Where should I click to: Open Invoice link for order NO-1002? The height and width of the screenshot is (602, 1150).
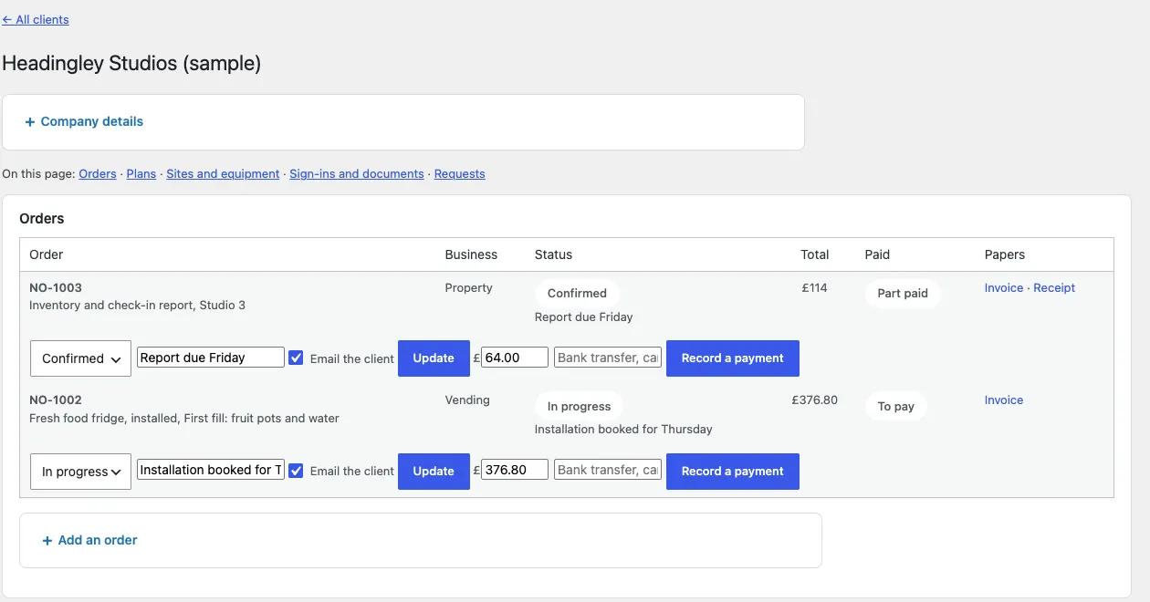click(x=1004, y=400)
